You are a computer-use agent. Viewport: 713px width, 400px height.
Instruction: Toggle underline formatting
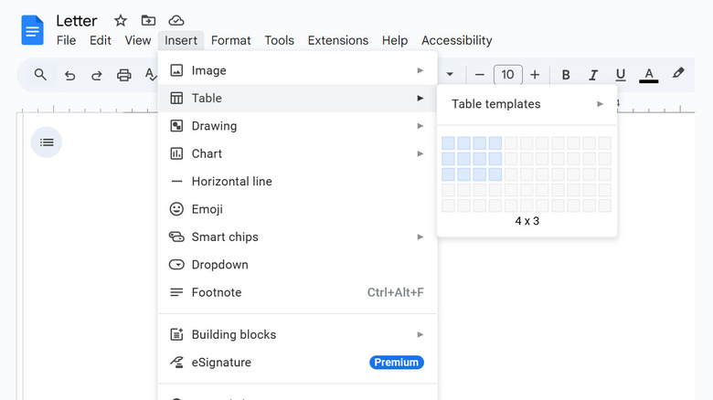(x=621, y=75)
